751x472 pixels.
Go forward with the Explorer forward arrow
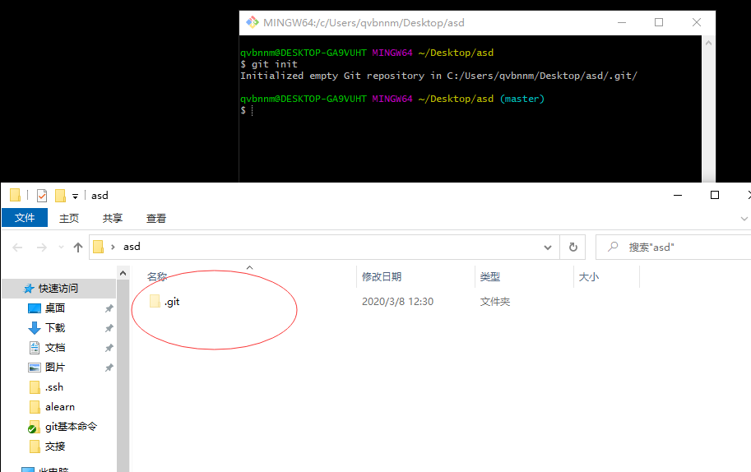click(42, 247)
